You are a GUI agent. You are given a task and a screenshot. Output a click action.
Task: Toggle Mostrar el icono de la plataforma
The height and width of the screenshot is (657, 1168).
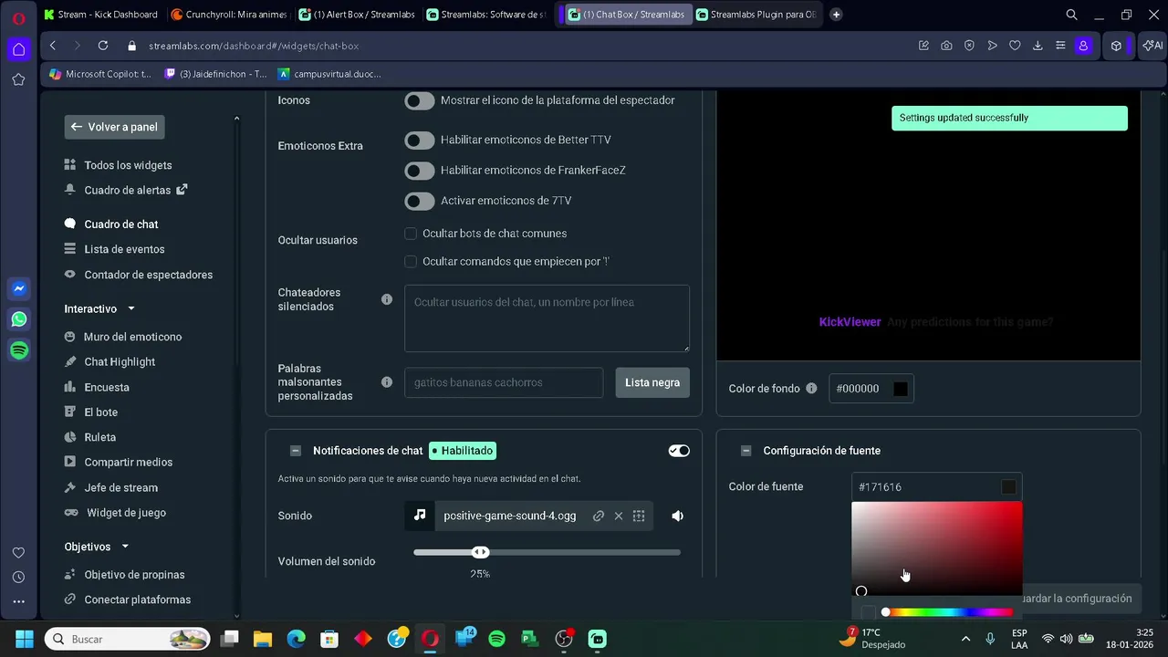420,100
